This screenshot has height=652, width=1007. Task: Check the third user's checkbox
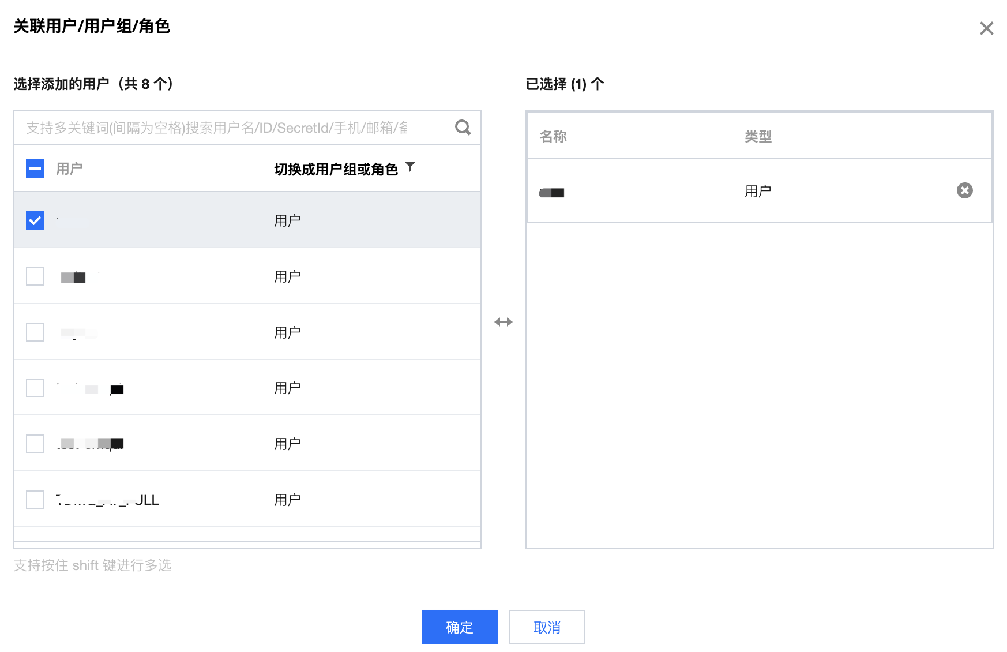35,332
